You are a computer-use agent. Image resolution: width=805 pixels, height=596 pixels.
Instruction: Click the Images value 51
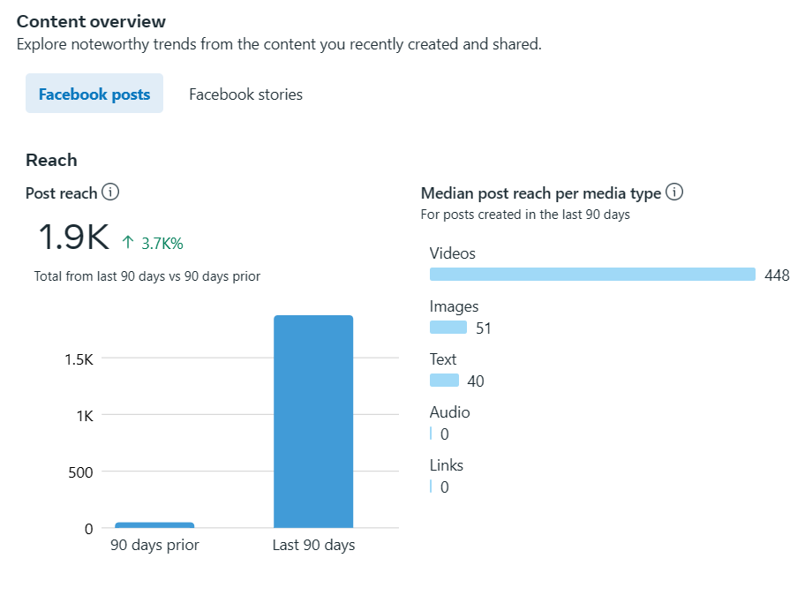point(483,328)
